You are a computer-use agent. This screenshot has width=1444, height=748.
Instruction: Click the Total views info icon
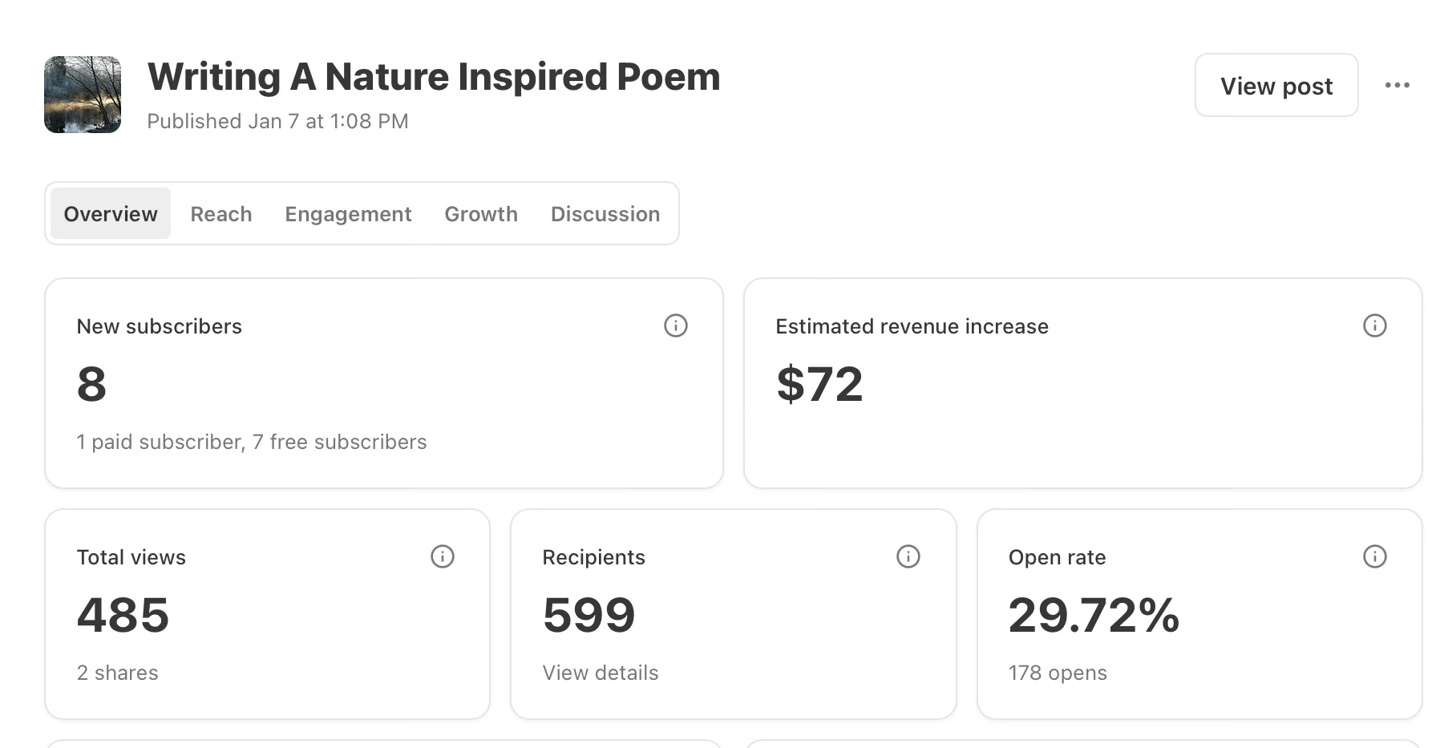[x=443, y=556]
